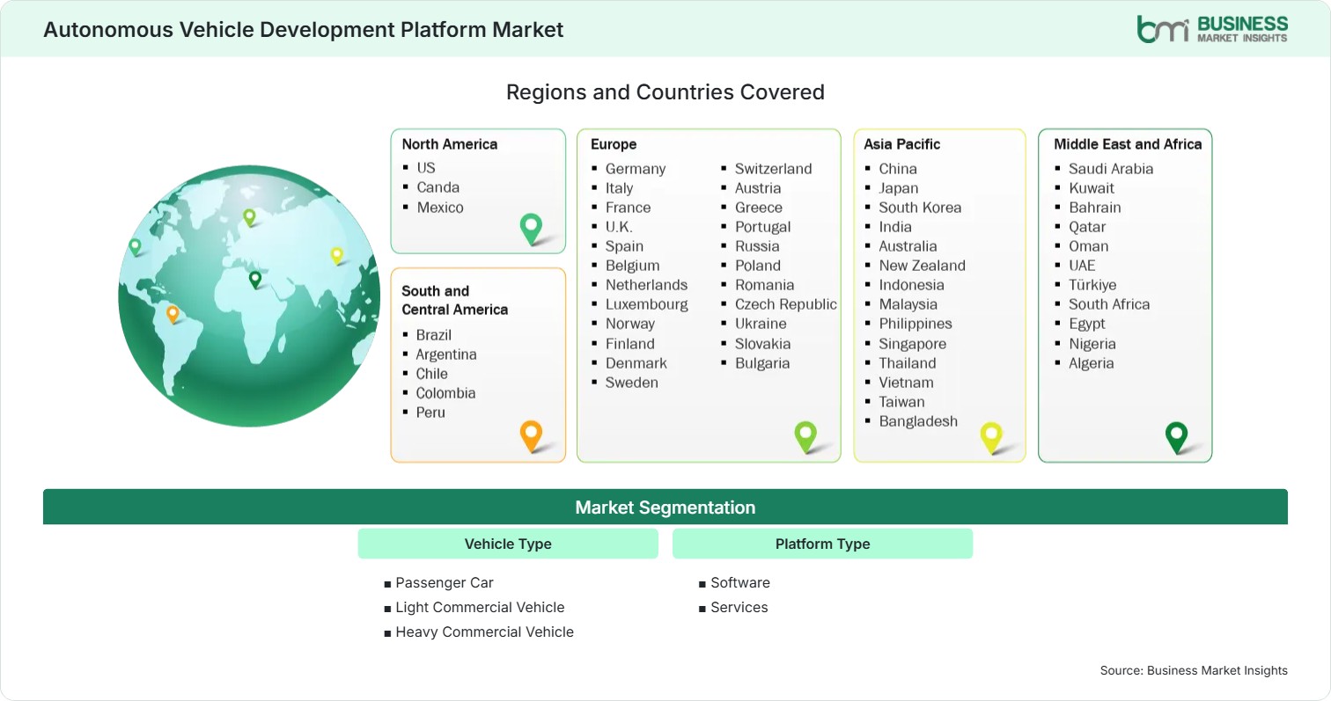Screen dimensions: 1331x701
Task: Click the light green pin at globe top
Action: 249,217
